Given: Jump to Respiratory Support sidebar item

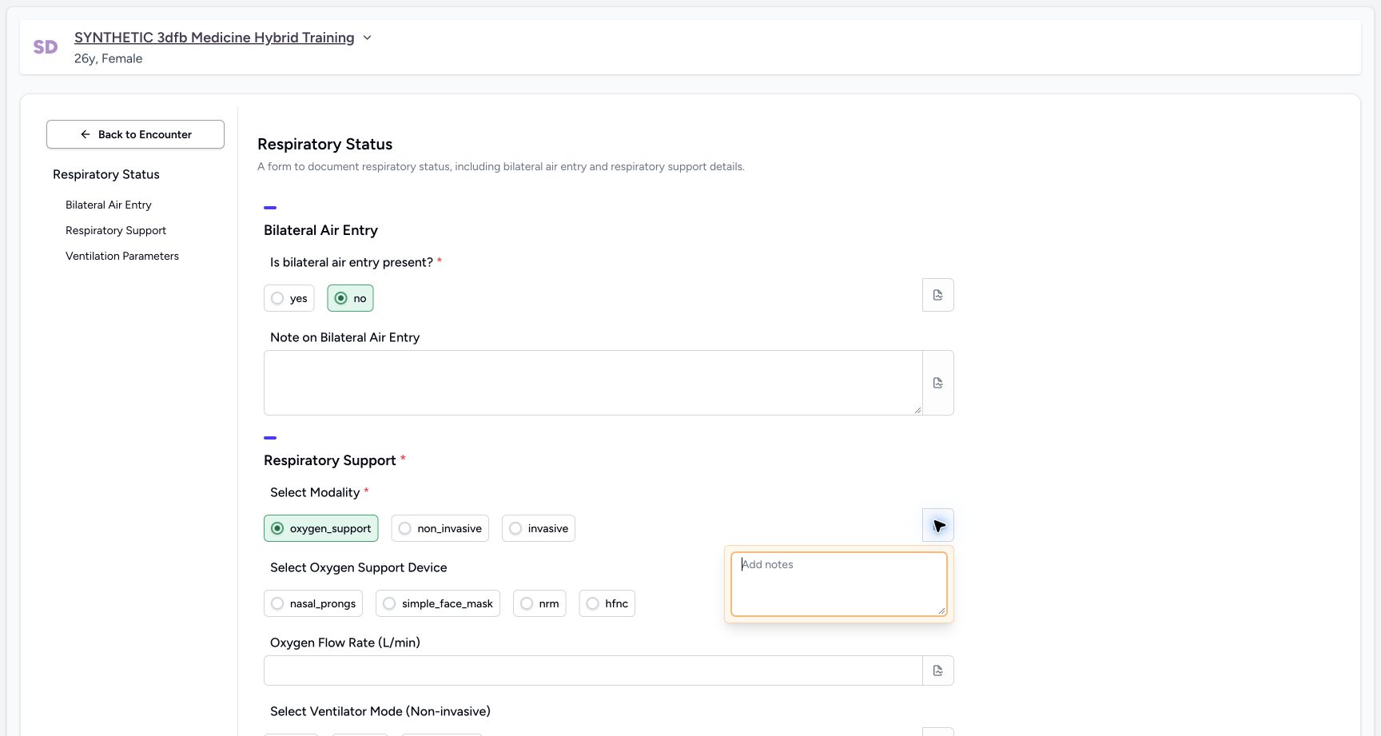Looking at the screenshot, I should (x=116, y=230).
